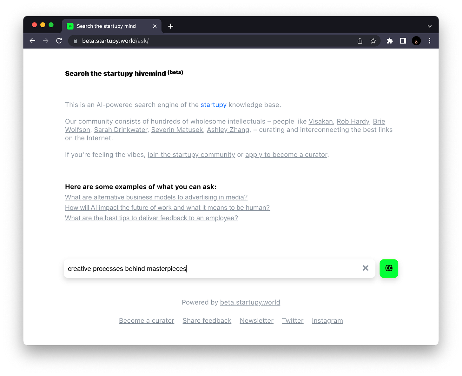The height and width of the screenshot is (376, 462).
Task: Click the address bar URL beta.startupy.world/ask/
Action: click(115, 41)
